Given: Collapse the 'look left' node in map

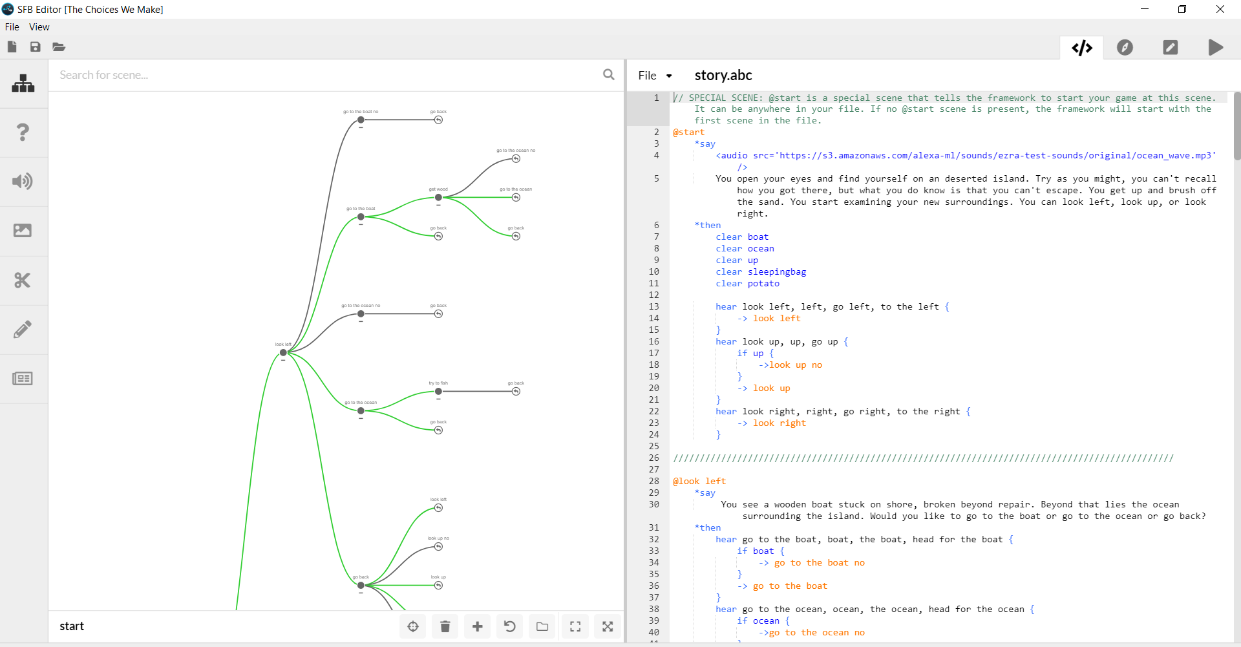Looking at the screenshot, I should click(x=283, y=360).
